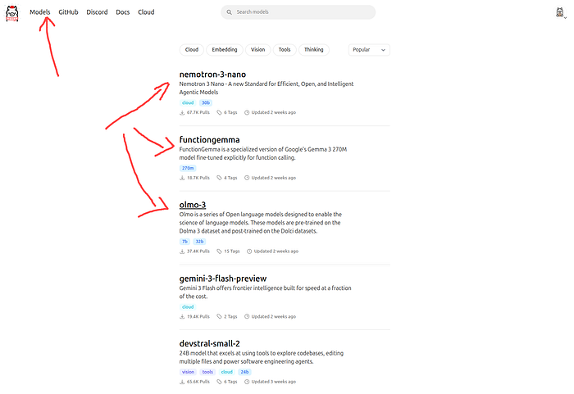Click download icon on nemotron-3-nano
The height and width of the screenshot is (394, 574).
(182, 113)
